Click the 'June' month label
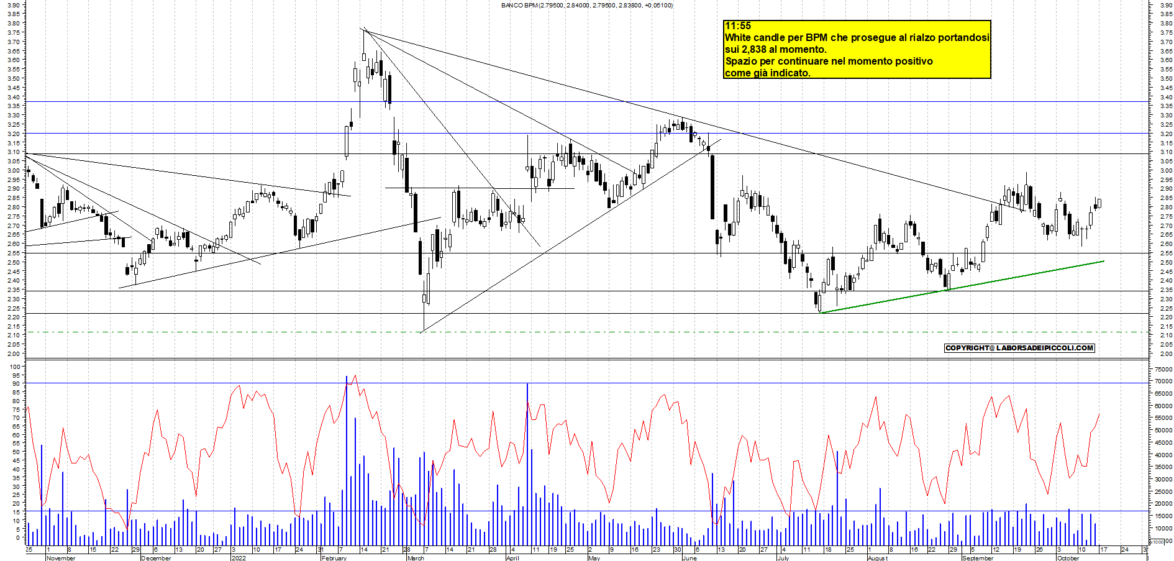Screen dimensions: 1174x561 pos(689,558)
